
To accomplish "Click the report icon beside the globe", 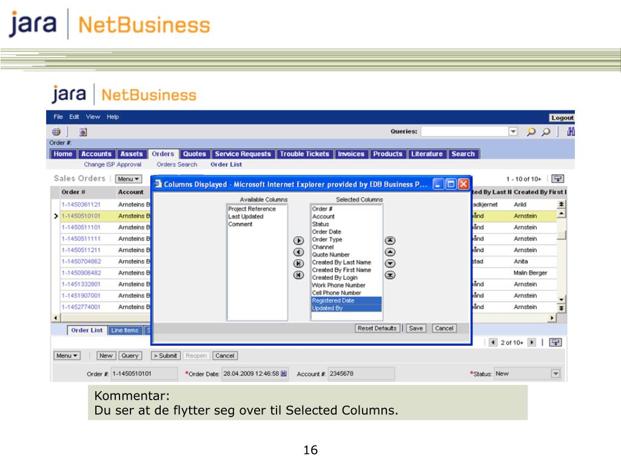I will click(82, 132).
